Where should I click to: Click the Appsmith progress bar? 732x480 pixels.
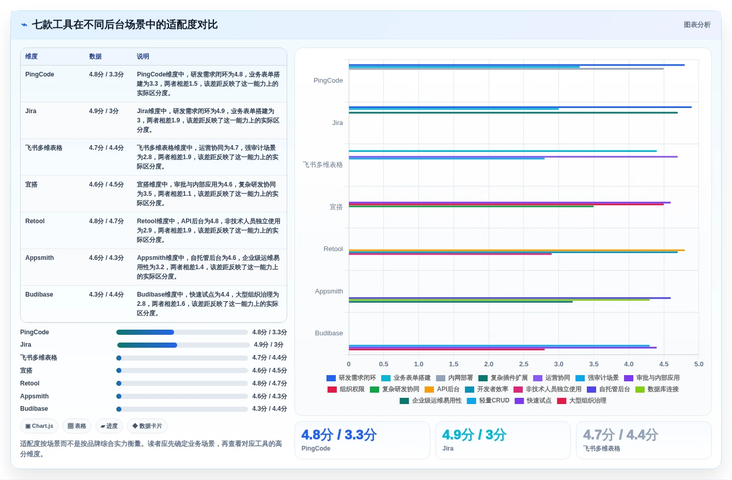(x=182, y=396)
